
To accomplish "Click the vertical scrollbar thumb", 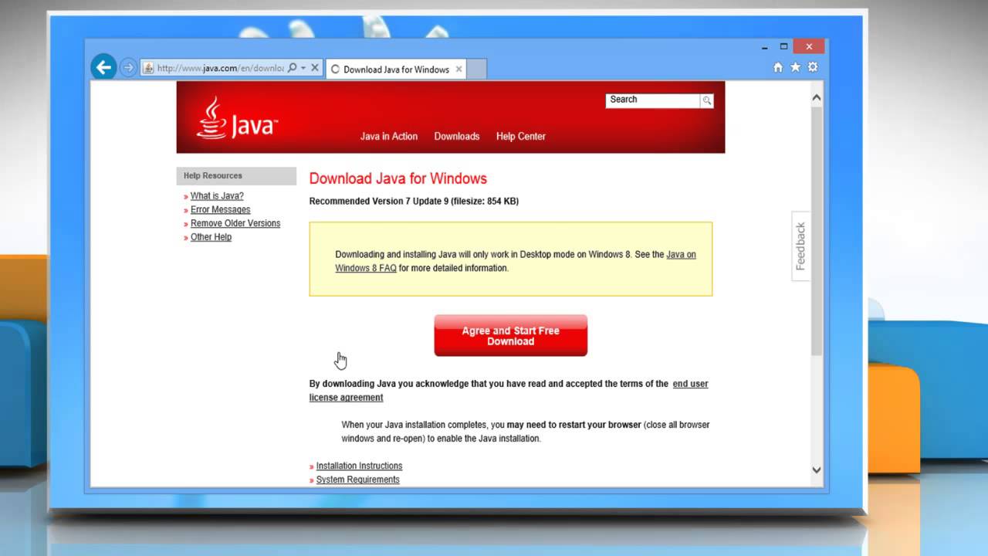I will (x=817, y=231).
